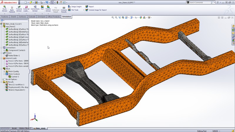
Task: Open the External Loads tool
Action: pyautogui.click(x=26, y=8)
